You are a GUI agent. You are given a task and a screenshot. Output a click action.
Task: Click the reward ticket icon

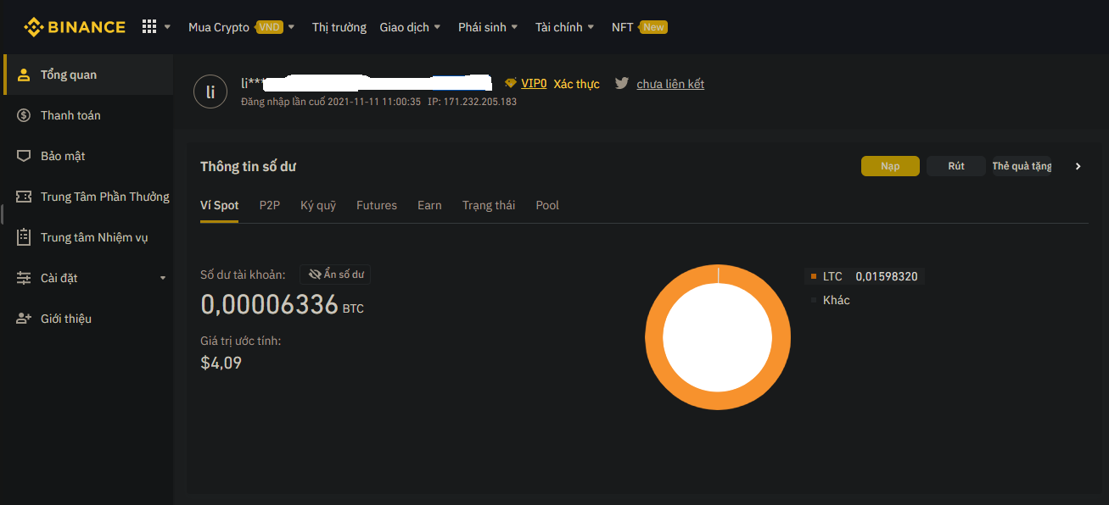24,197
